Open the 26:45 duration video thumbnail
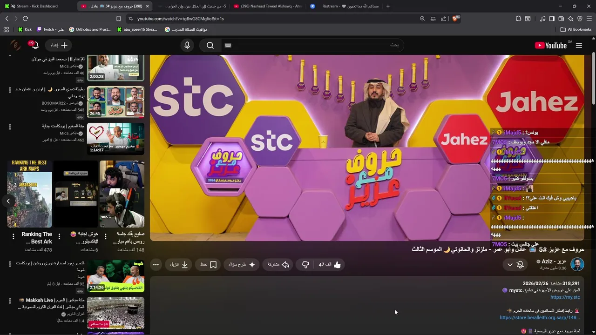The width and height of the screenshot is (596, 335). tap(115, 102)
